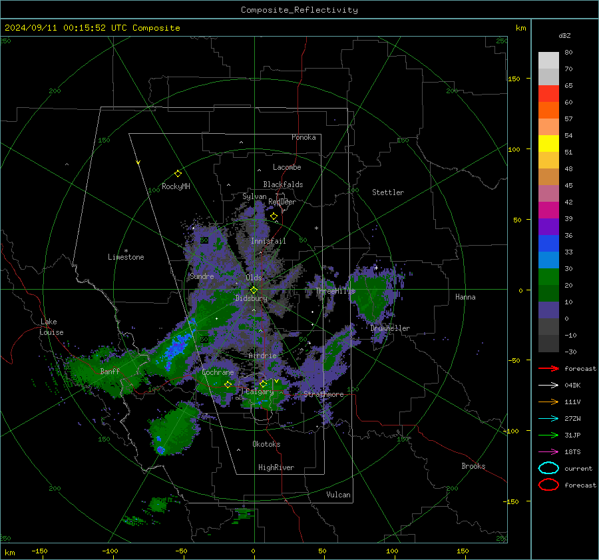Image resolution: width=599 pixels, height=560 pixels.
Task: Click the Airdrie label
Action: click(x=262, y=356)
